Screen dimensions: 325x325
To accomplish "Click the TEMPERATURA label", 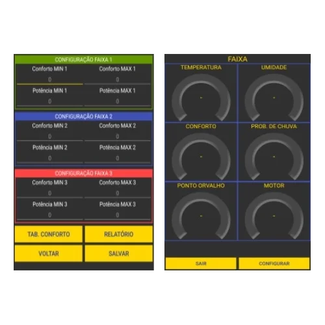I will [201, 68].
